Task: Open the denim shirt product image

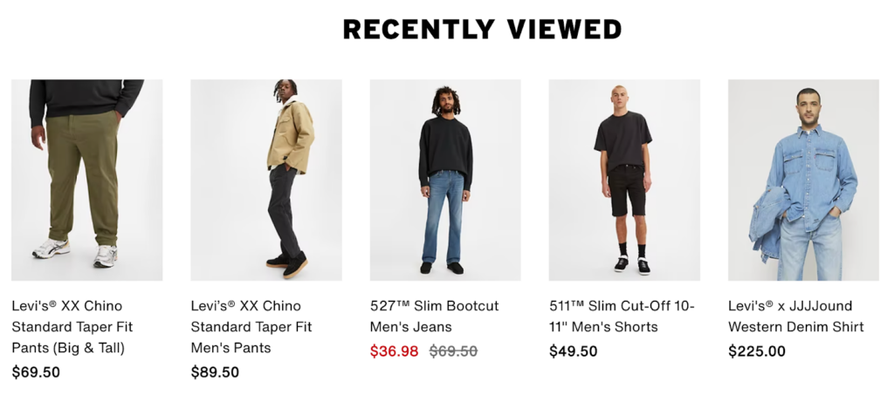Action: coord(803,180)
